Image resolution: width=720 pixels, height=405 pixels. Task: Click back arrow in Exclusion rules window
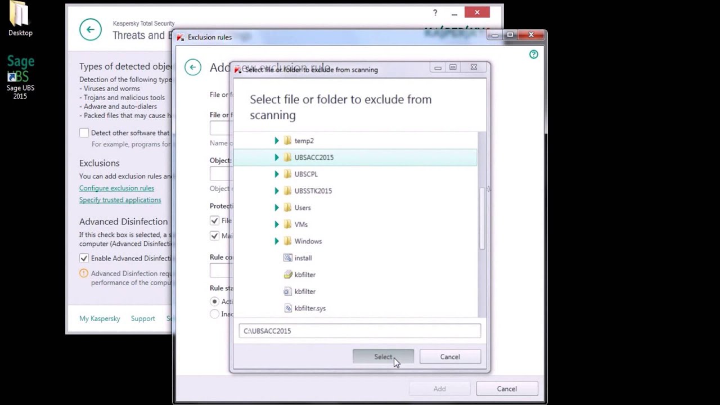(x=193, y=67)
